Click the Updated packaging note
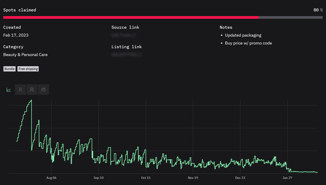This screenshot has width=326, height=185. tap(243, 35)
